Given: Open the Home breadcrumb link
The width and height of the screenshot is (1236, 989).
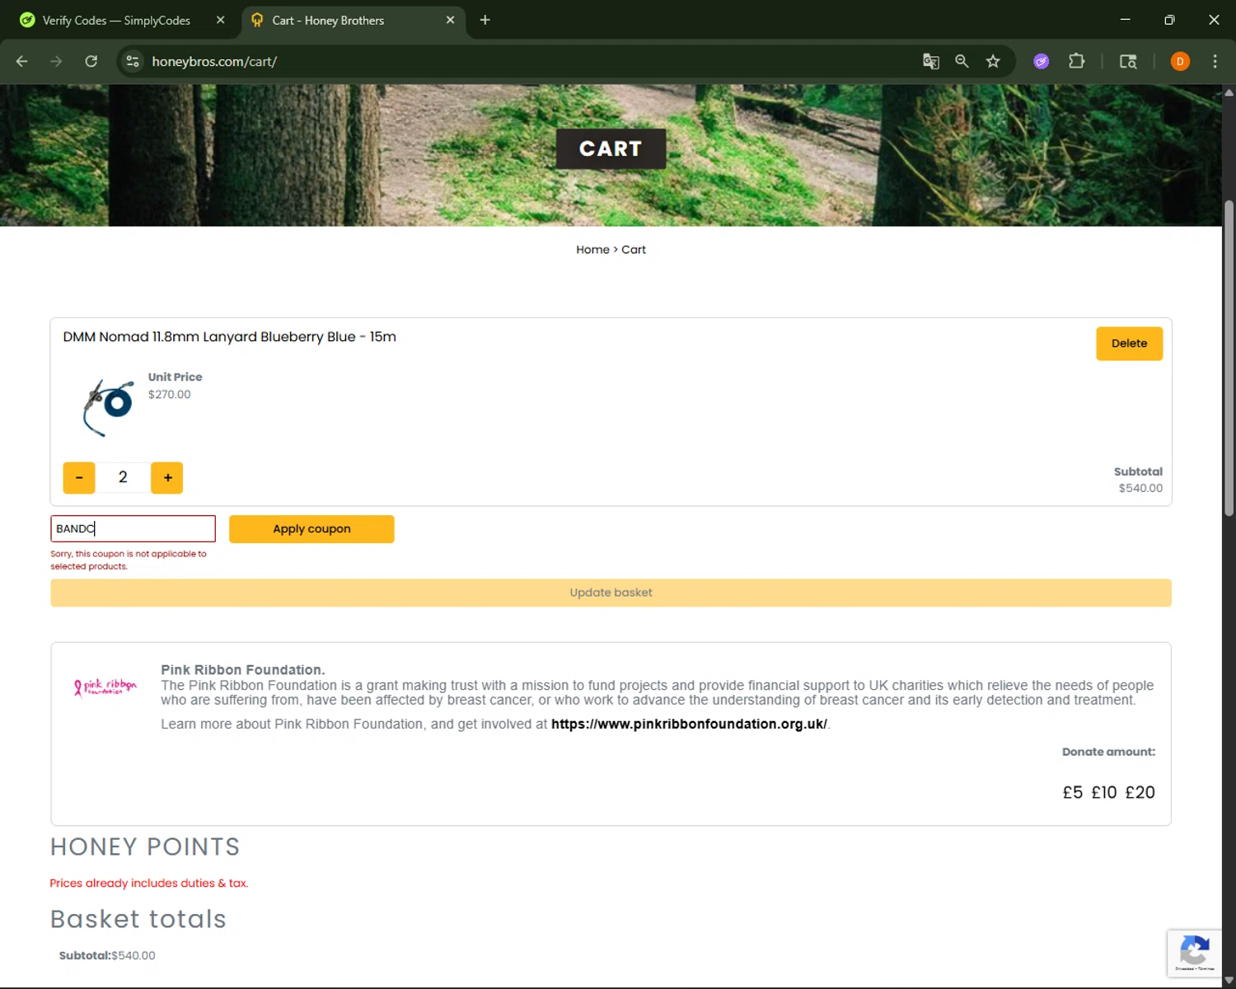Looking at the screenshot, I should click(592, 250).
